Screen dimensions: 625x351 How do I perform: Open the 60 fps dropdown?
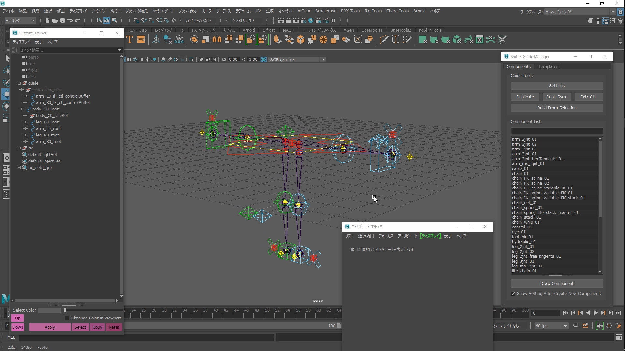(x=551, y=326)
